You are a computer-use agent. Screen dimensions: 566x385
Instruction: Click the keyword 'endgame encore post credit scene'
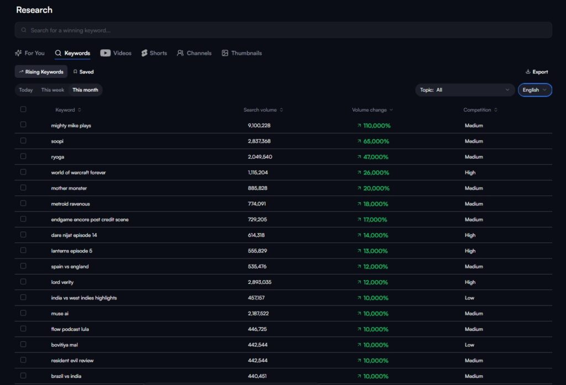coord(90,219)
